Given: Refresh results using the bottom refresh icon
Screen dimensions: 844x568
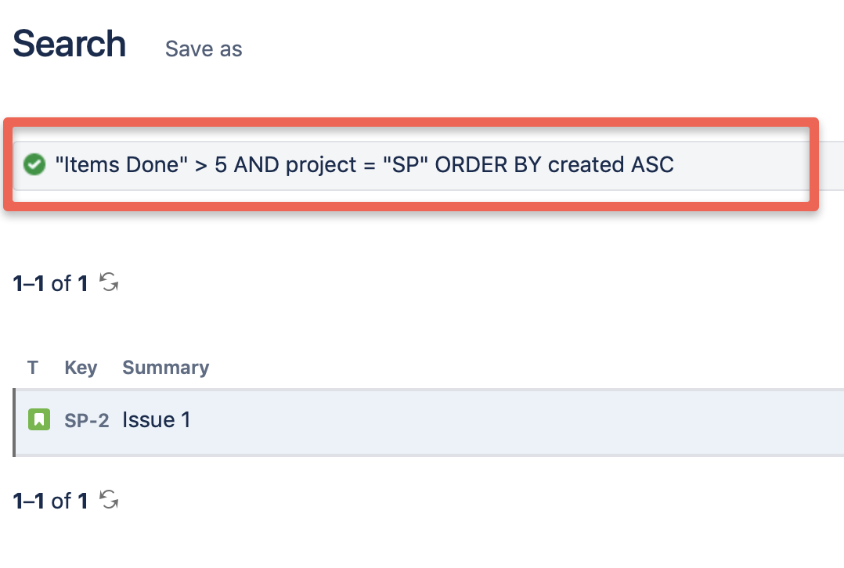Looking at the screenshot, I should (x=110, y=500).
